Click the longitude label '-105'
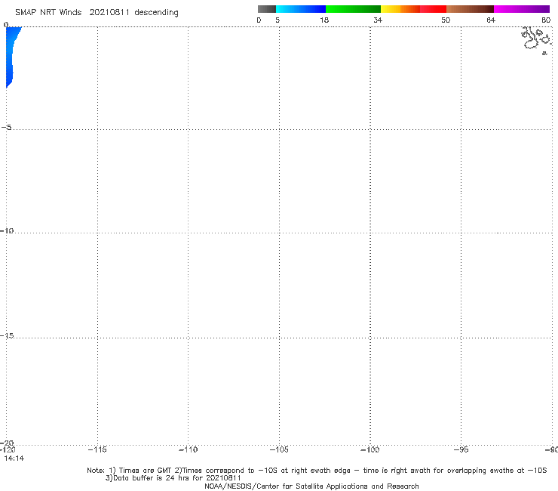 tap(279, 449)
